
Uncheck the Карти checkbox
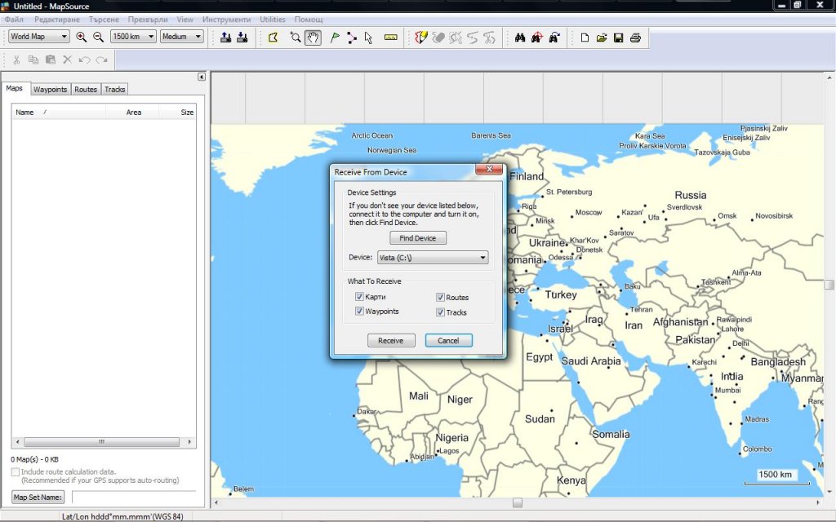(359, 298)
